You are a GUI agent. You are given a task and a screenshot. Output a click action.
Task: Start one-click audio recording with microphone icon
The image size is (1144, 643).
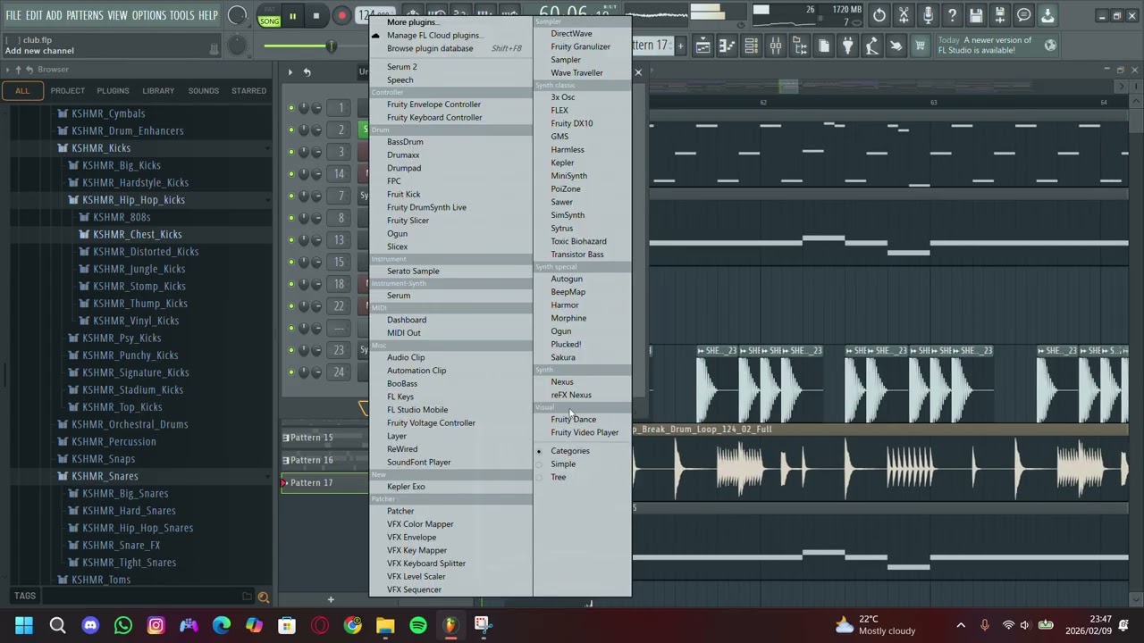tap(928, 15)
